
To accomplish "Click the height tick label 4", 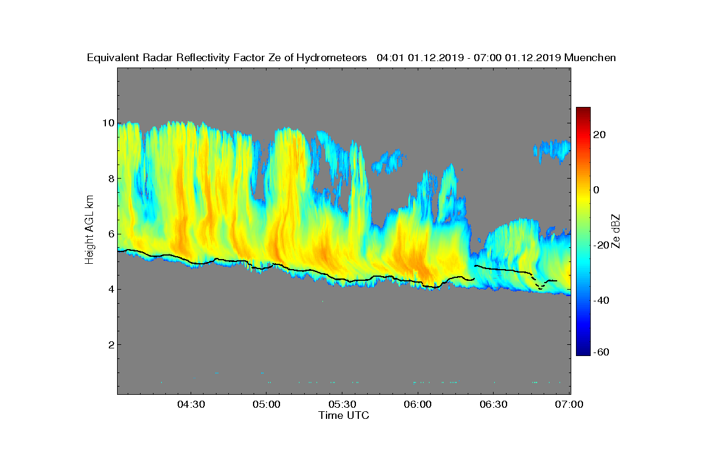I will (110, 289).
